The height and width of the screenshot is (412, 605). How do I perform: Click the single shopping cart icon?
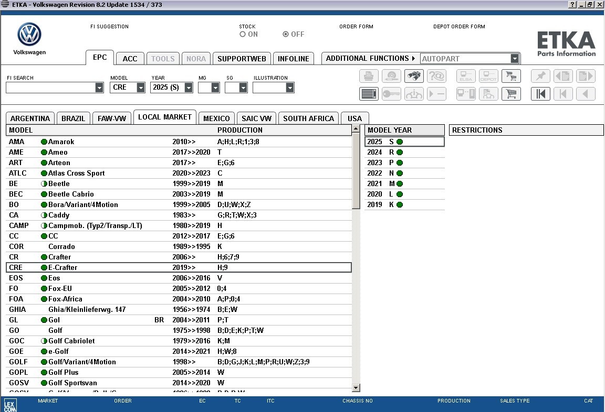tap(511, 94)
